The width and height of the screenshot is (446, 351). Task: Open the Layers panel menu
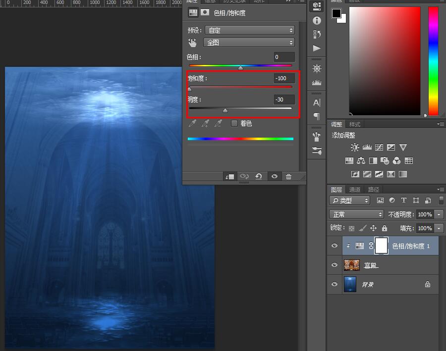(441, 189)
